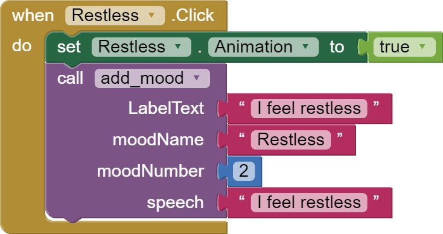Click the ".Click" event label text
Viewport: 443px width, 234px height.
coord(193,15)
